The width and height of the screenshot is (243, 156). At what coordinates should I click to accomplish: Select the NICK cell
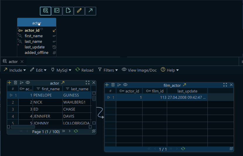[48, 102]
